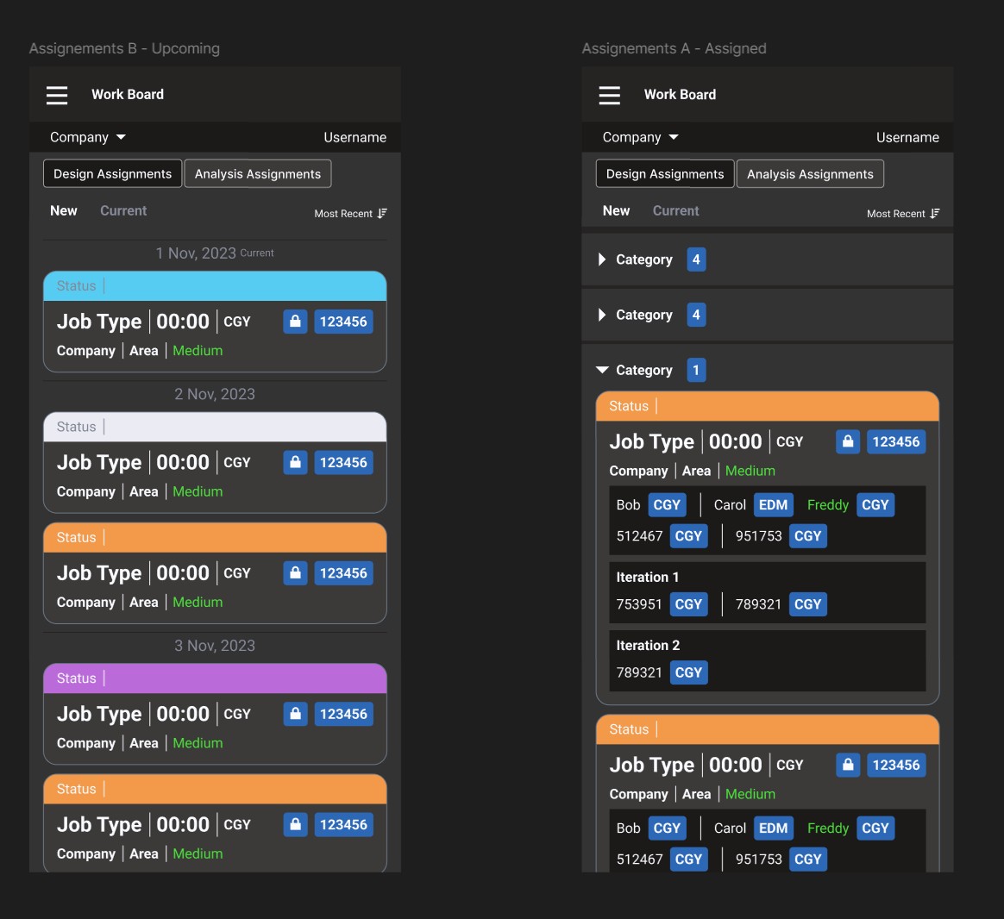
Task: Open the Company dropdown in the Upcoming panel
Action: (88, 138)
